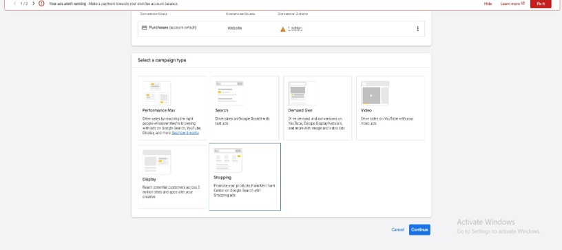This screenshot has width=562, height=250.
Task: Open the See how it works link
Action: (x=185, y=133)
